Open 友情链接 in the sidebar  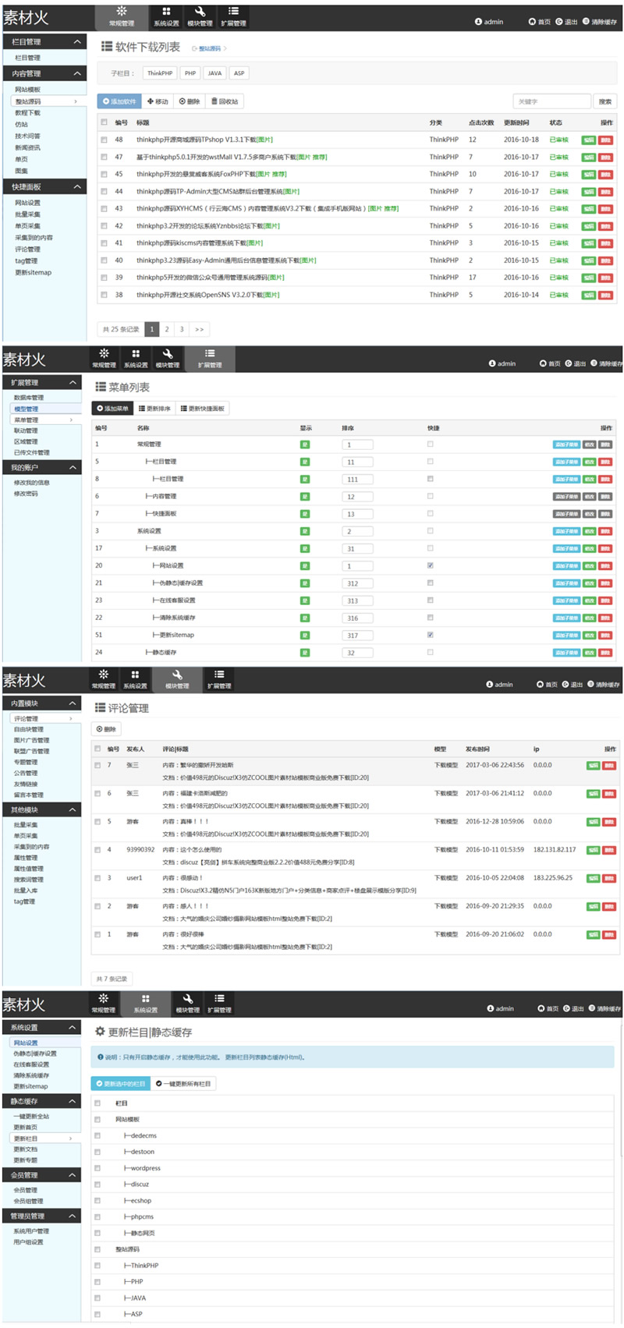(26, 784)
